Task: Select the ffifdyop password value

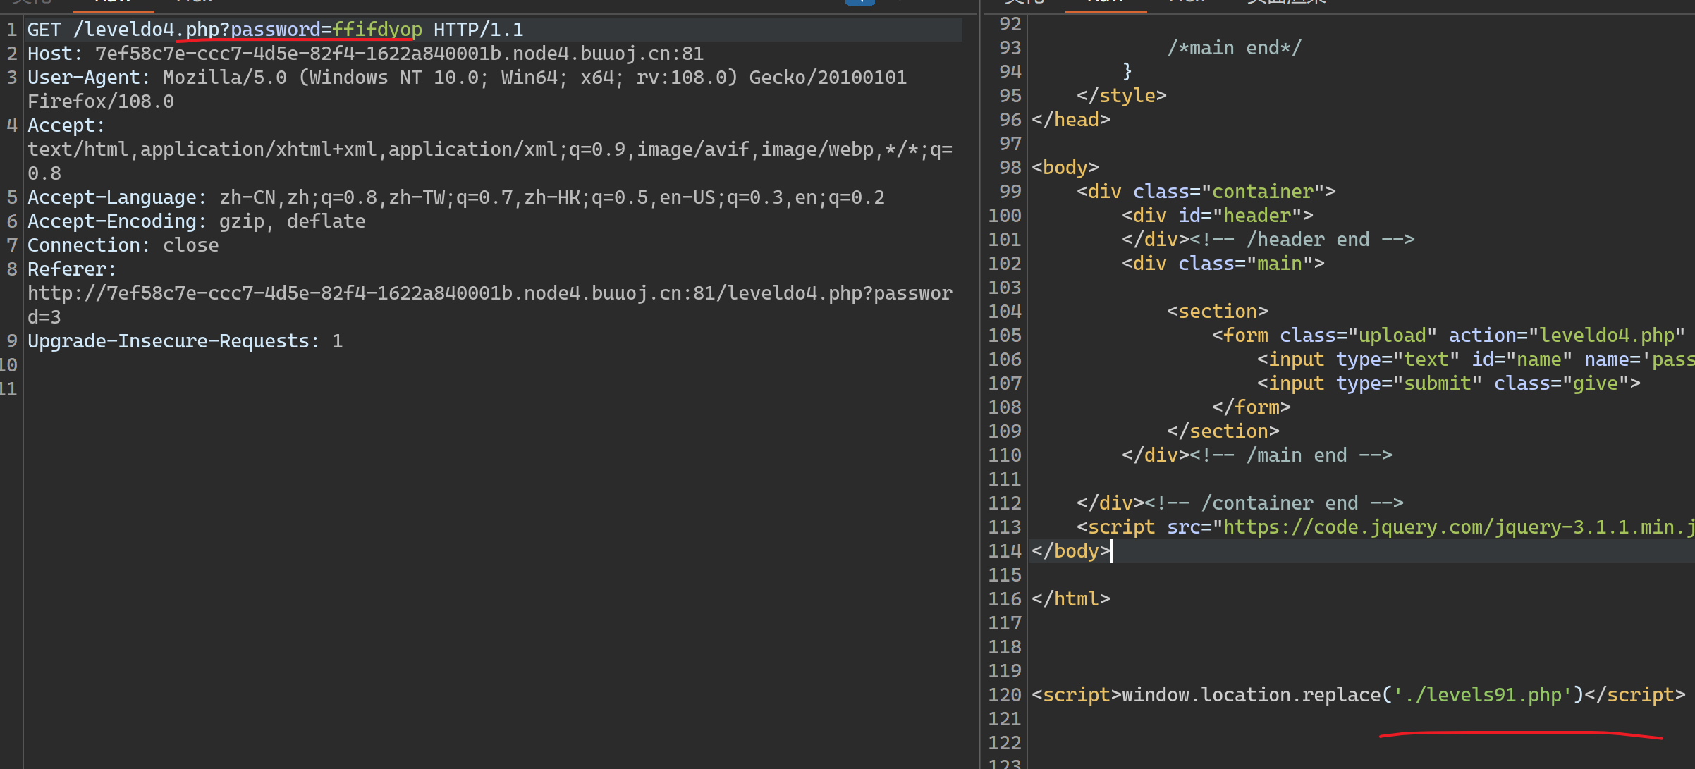Action: (377, 30)
